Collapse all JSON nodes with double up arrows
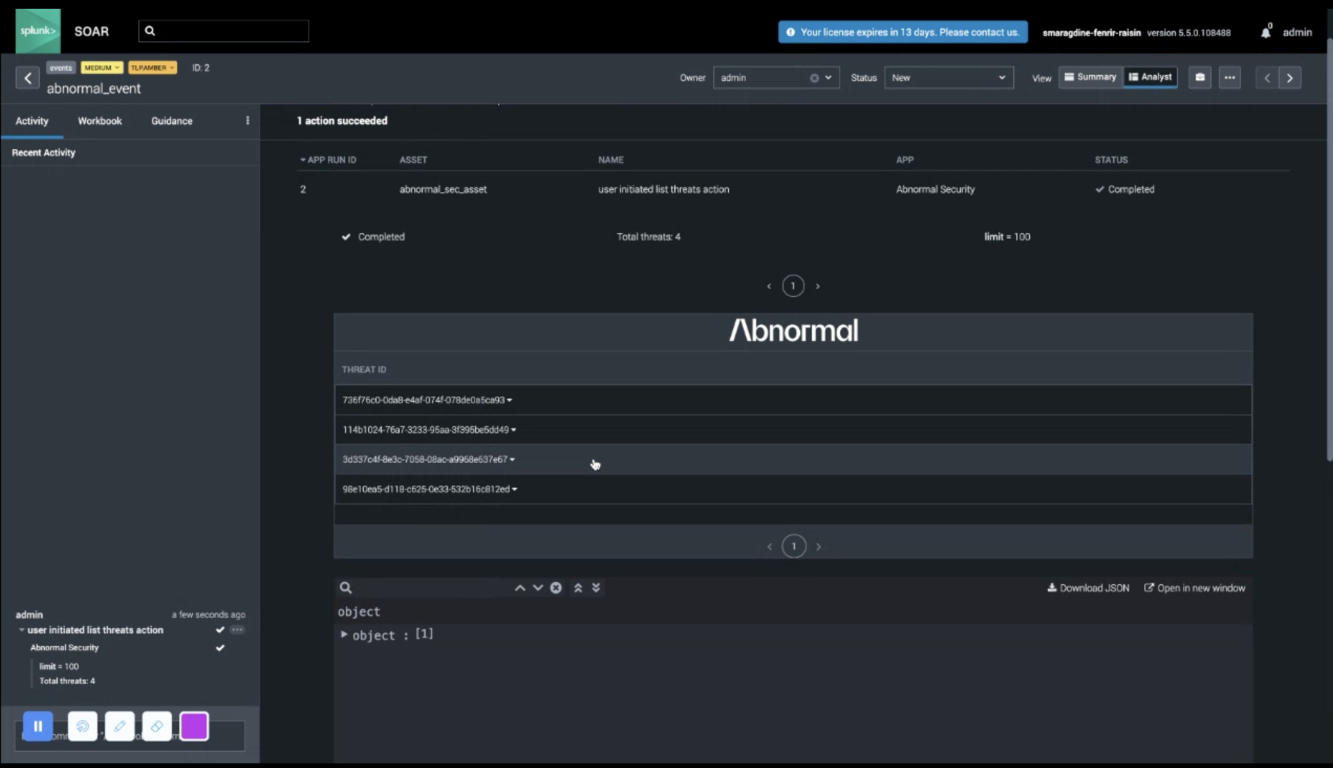The height and width of the screenshot is (768, 1333). (577, 588)
